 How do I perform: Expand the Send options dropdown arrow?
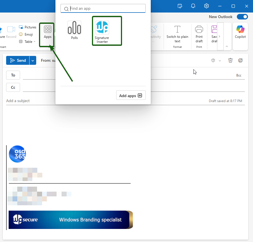pos(33,60)
